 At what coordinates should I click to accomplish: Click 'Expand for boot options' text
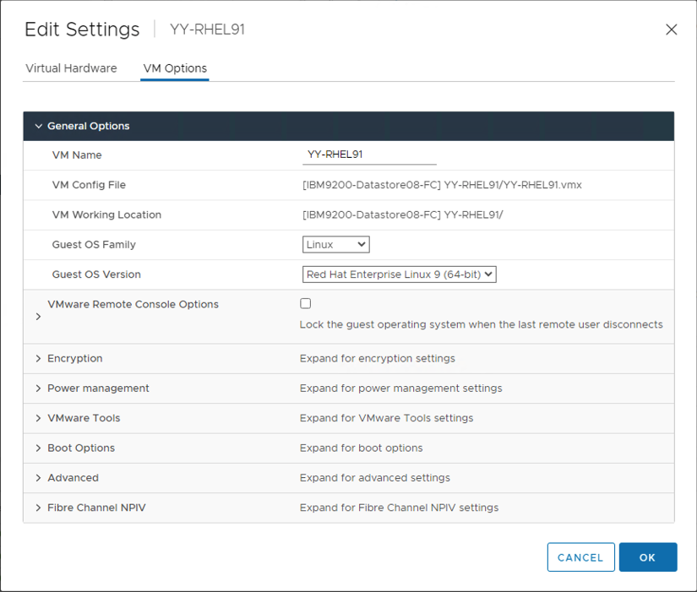[361, 448]
